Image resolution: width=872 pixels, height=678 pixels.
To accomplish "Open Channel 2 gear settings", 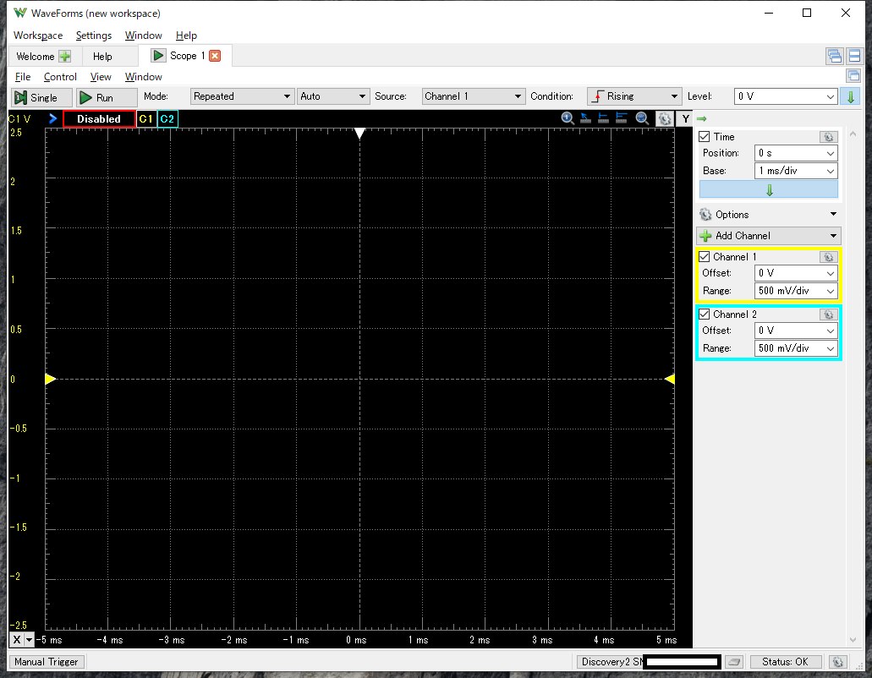I will click(x=828, y=314).
